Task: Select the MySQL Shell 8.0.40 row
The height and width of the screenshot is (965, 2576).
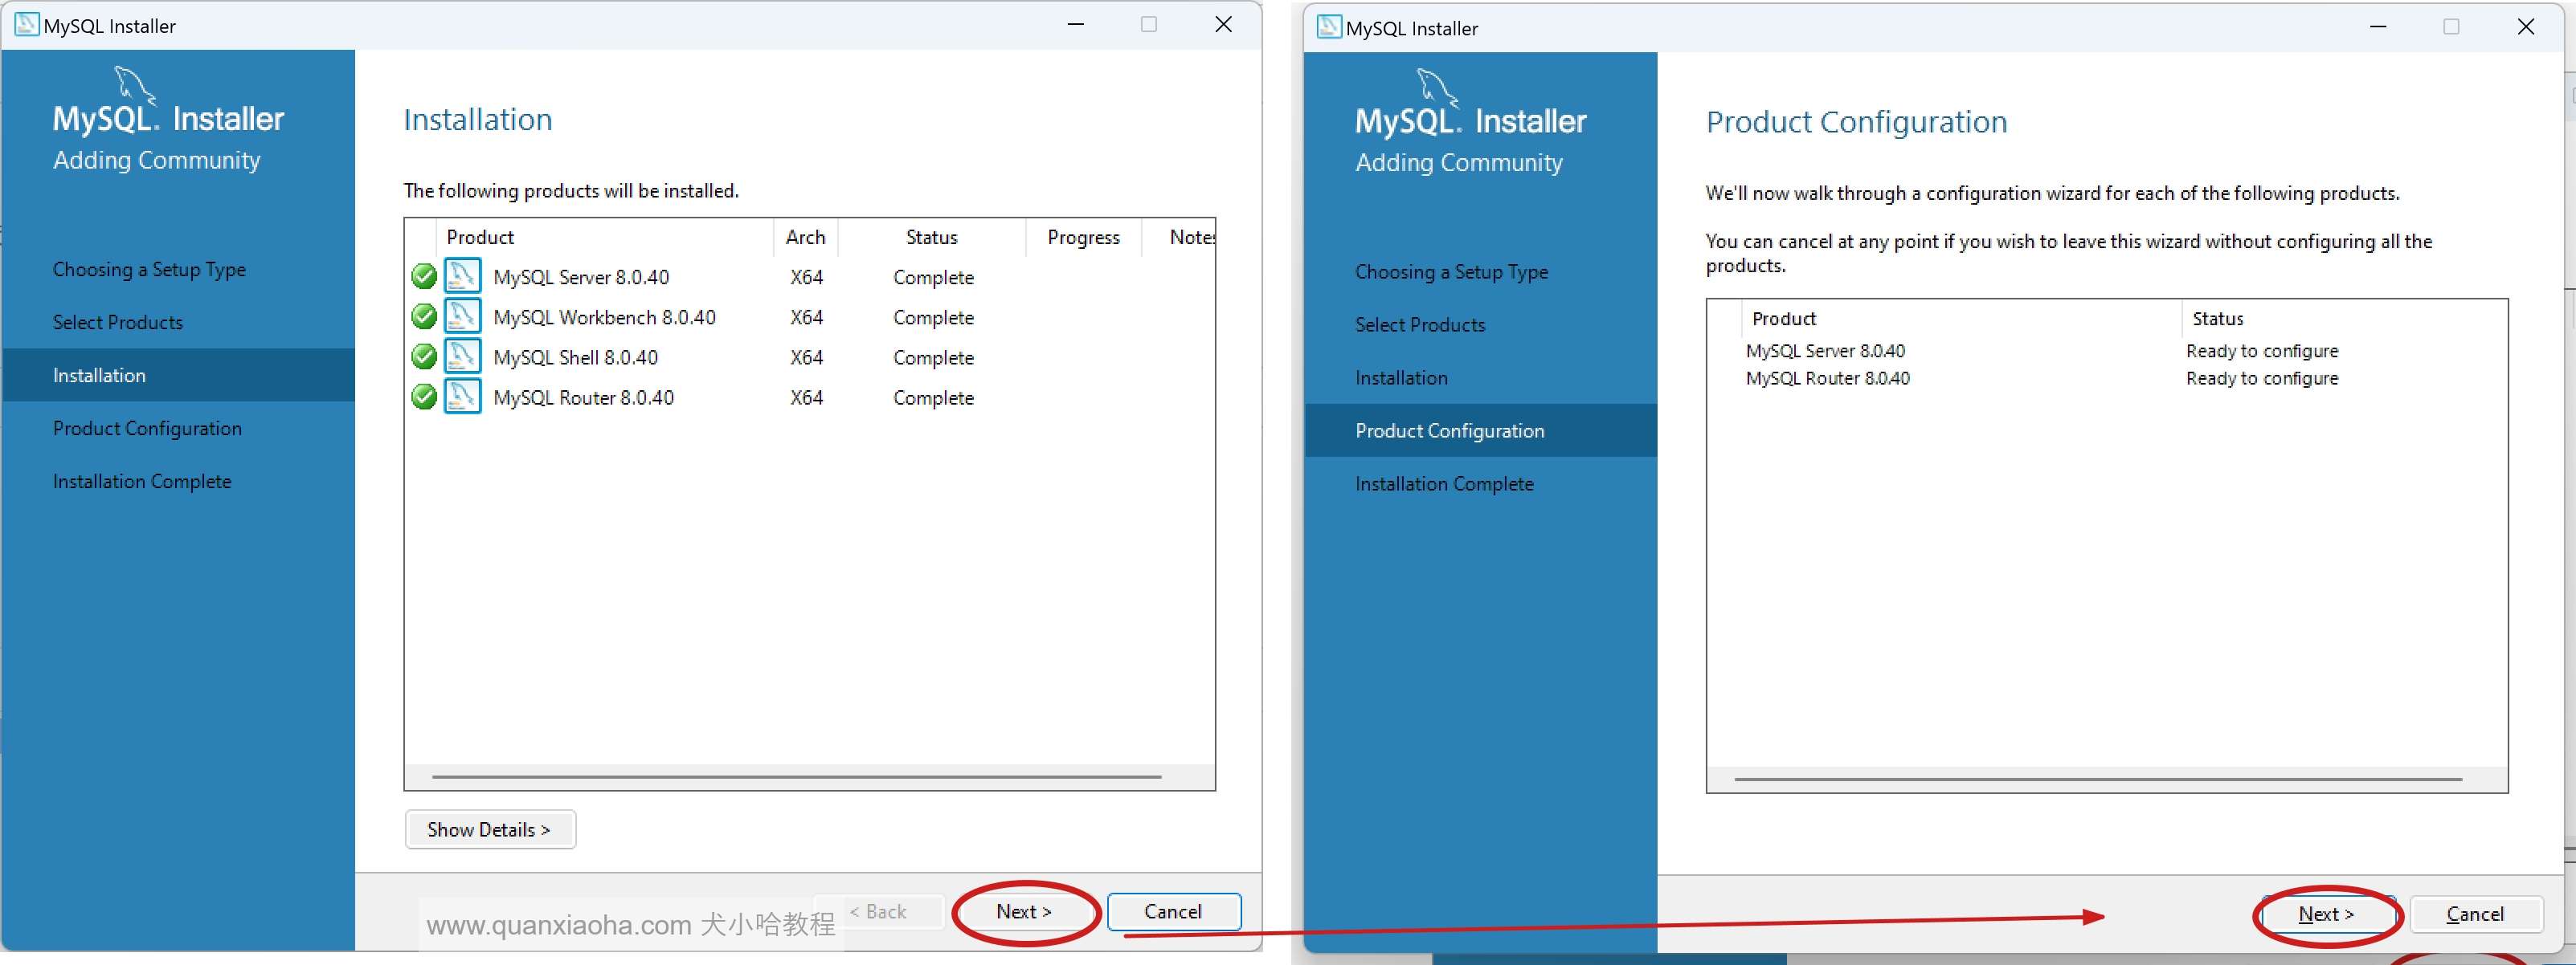Action: [810, 356]
